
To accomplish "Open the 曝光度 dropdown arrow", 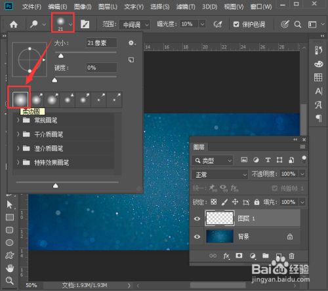I will [x=202, y=24].
